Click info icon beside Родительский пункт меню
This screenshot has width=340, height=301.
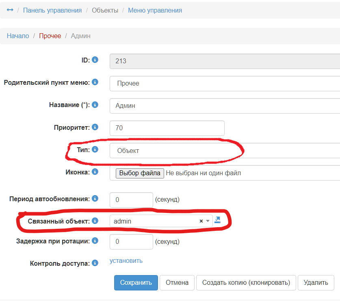tap(95, 82)
